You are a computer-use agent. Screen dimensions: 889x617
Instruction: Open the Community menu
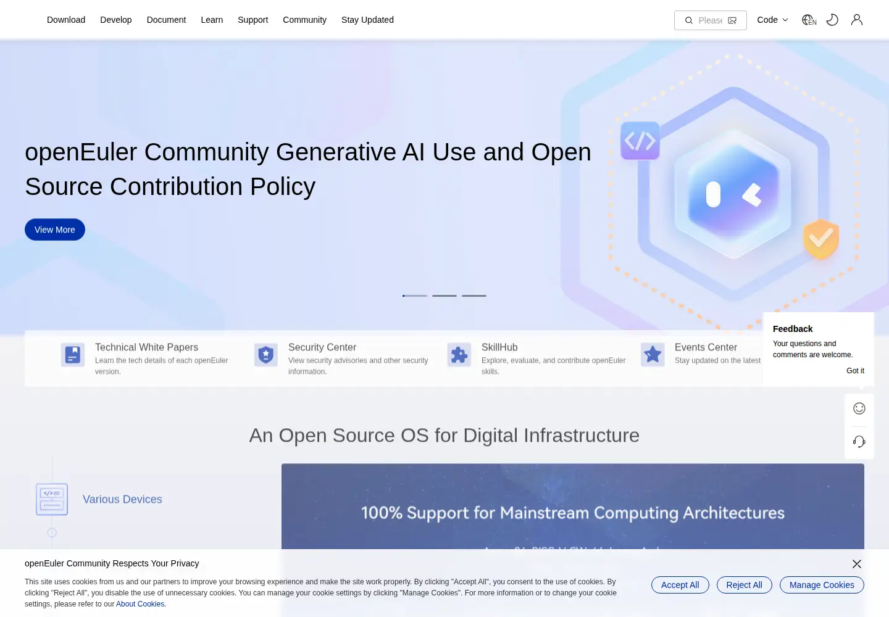click(304, 20)
